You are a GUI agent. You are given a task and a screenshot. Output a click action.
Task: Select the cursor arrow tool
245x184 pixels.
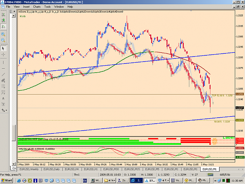[3, 49]
